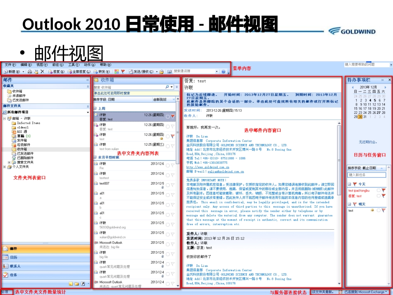Screen dimensions: 393x295
Task: Collapse the 邮件文件夹 section
Action: (x=88, y=106)
